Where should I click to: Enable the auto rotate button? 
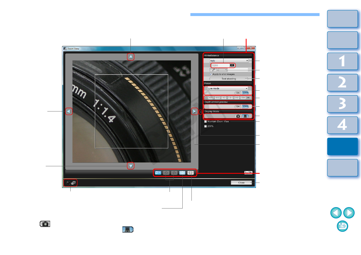158,173
